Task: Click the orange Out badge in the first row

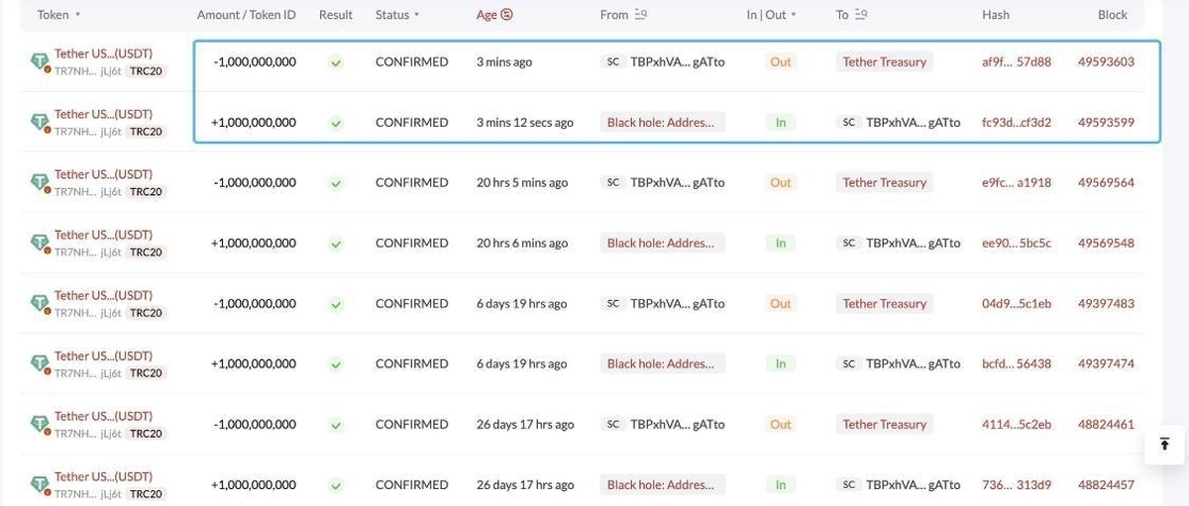Action: coord(781,61)
